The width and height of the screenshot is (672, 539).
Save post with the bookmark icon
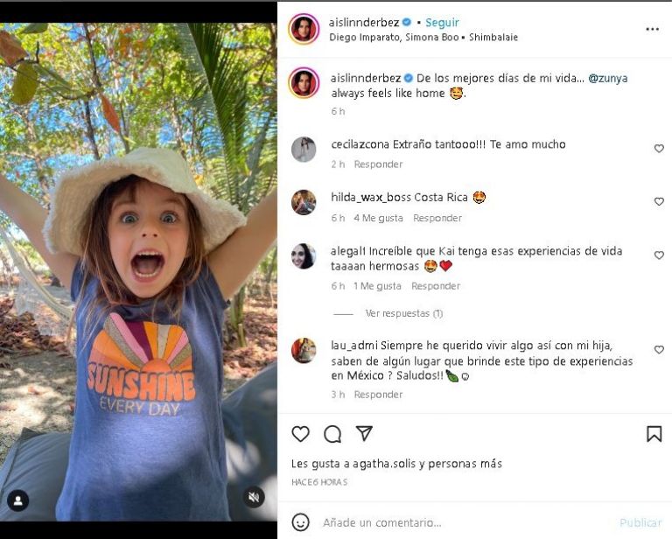[x=654, y=434]
